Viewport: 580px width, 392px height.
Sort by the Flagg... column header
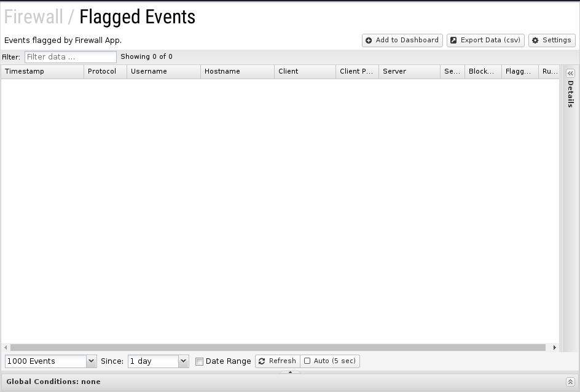click(520, 71)
